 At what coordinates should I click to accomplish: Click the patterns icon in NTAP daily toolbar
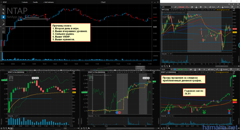pos(231,69)
